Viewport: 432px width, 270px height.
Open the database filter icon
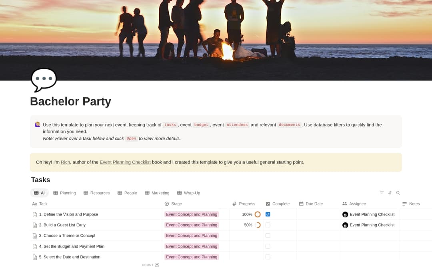click(382, 193)
